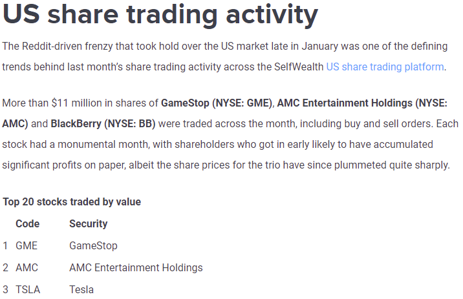Click the BlackBerry (NYSE: BB) bold text
Screen dimensions: 463x299
[x=103, y=124]
